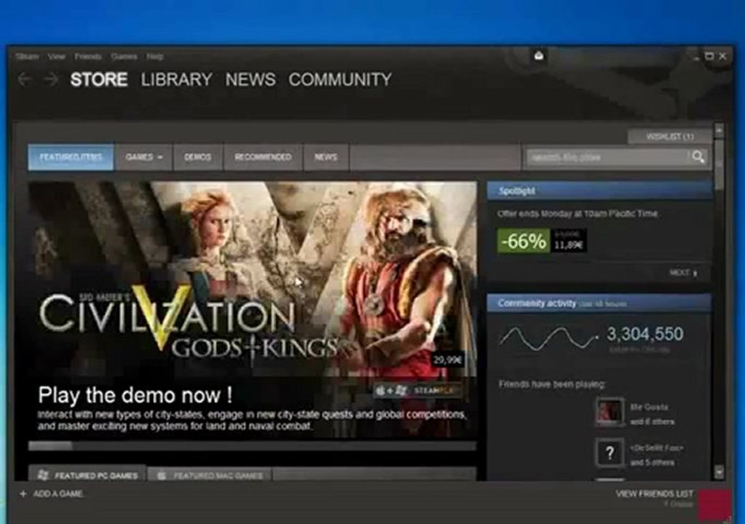
Task: Click the plus icon beside Add a Game
Action: point(23,493)
